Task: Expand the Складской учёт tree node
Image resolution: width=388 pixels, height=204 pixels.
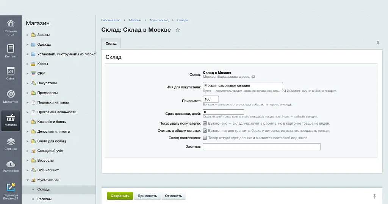Action: pyautogui.click(x=27, y=151)
